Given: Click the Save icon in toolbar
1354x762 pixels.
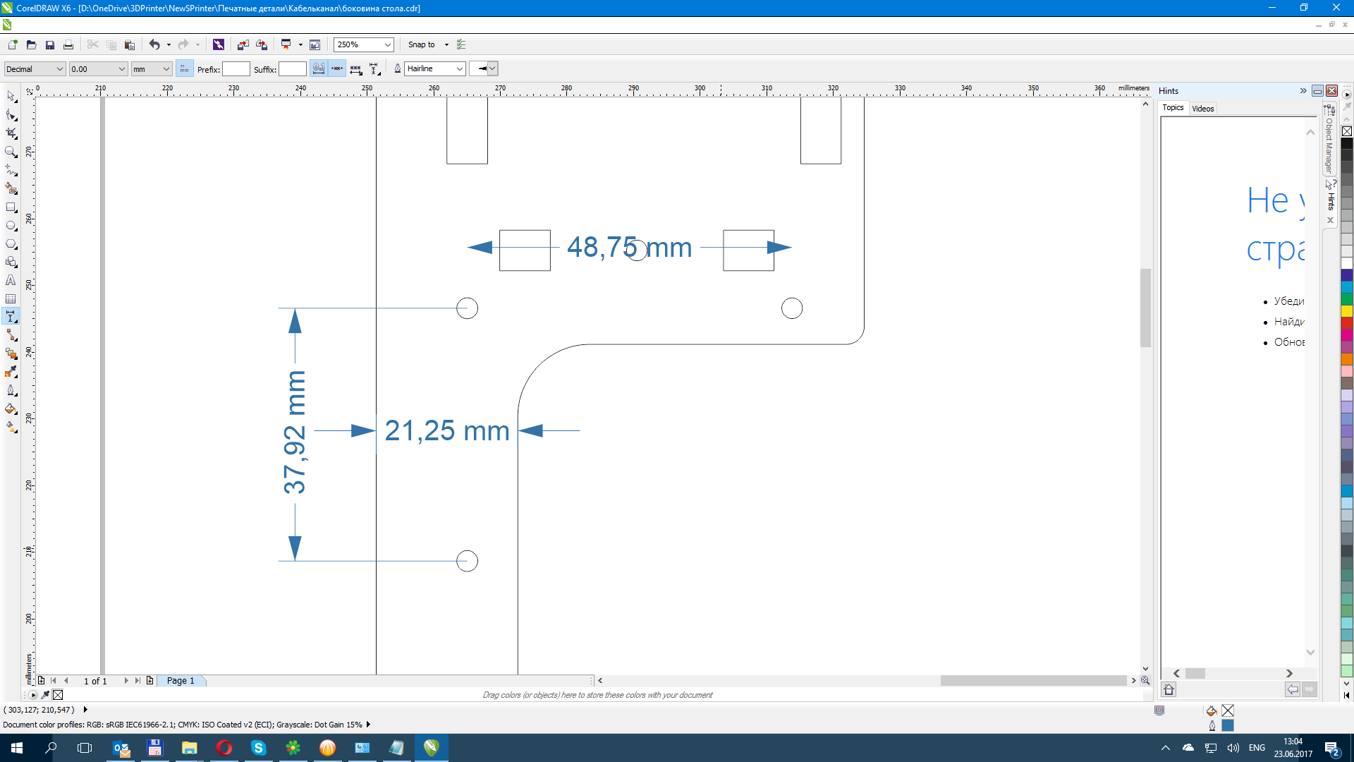Looking at the screenshot, I should click(x=50, y=44).
